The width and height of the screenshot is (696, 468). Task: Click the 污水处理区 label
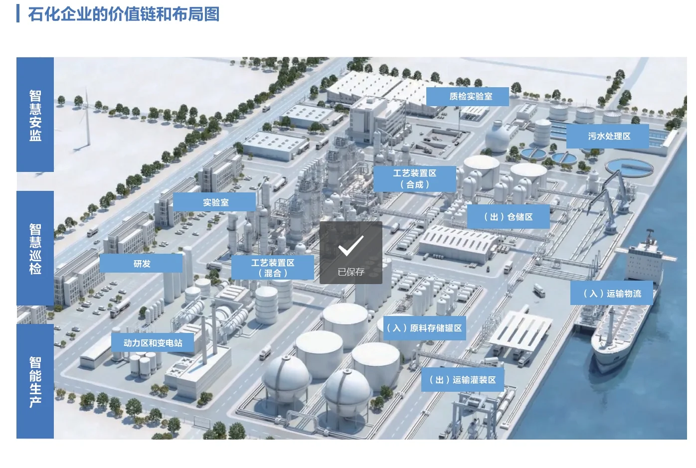coord(607,136)
